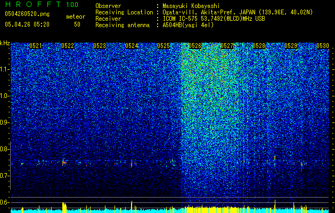Click the meteor count value 50
This screenshot has width=335, height=213.
pyautogui.click(x=77, y=24)
